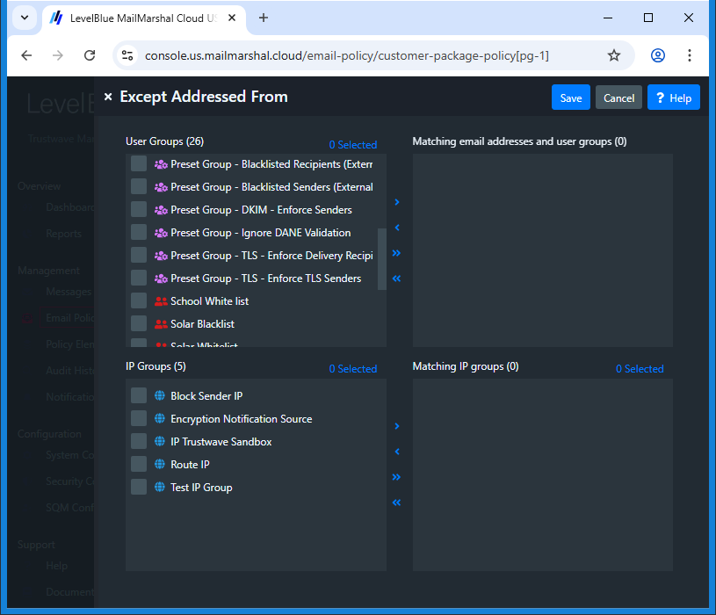Click User Groups 0 Selected link
Viewport: 716px width, 615px height.
[x=353, y=145]
